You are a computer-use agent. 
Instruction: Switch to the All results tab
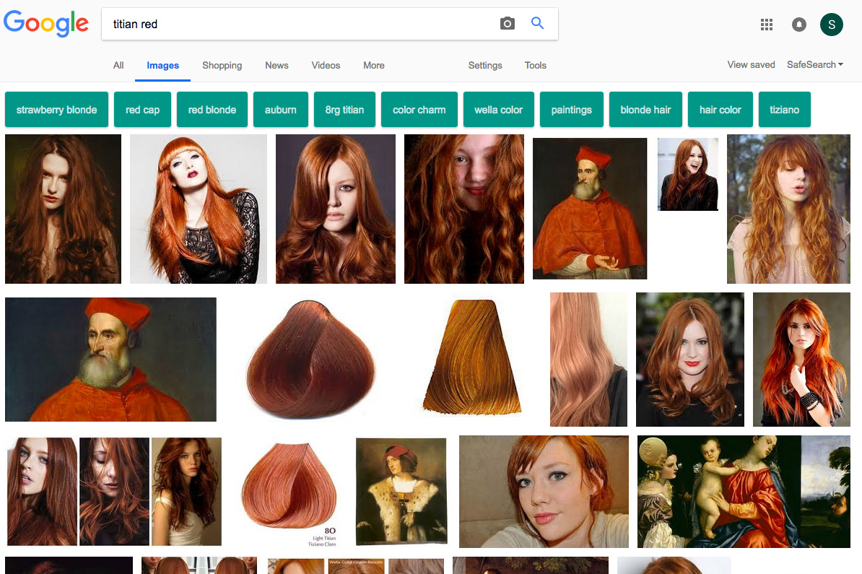pos(118,66)
